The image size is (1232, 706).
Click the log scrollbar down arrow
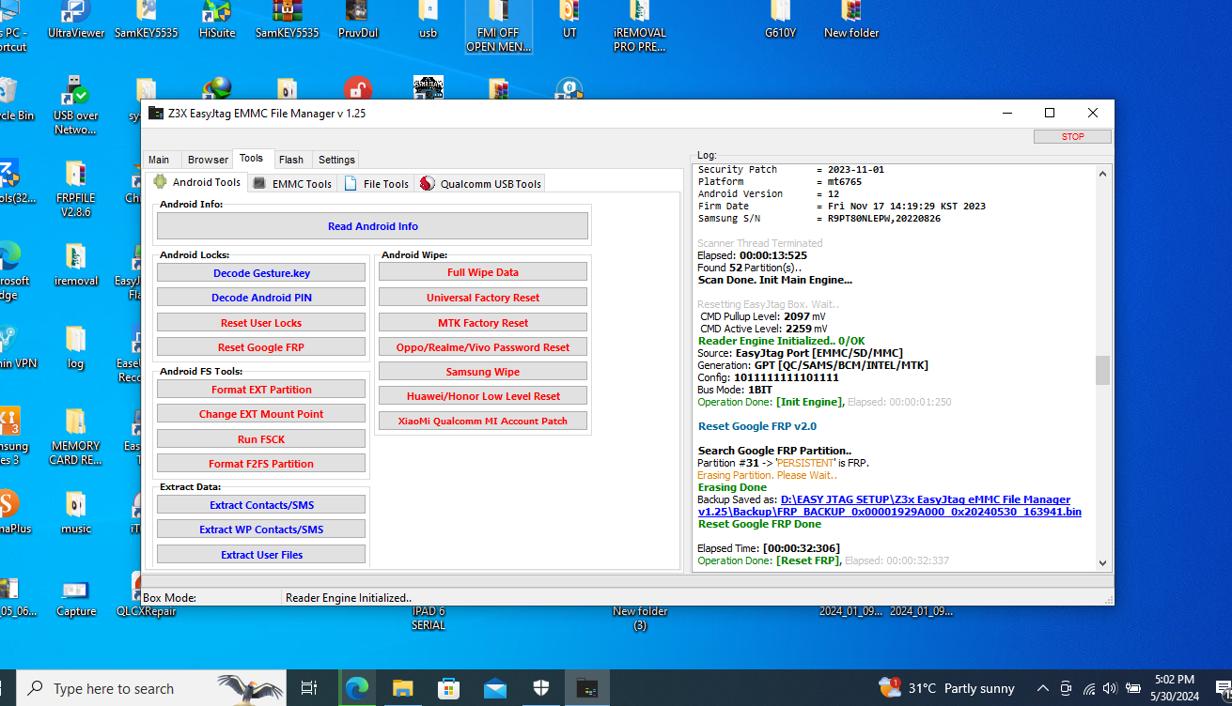1103,563
